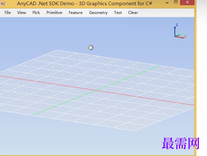Click the Clear menu item
The height and width of the screenshot is (156, 207).
133,12
